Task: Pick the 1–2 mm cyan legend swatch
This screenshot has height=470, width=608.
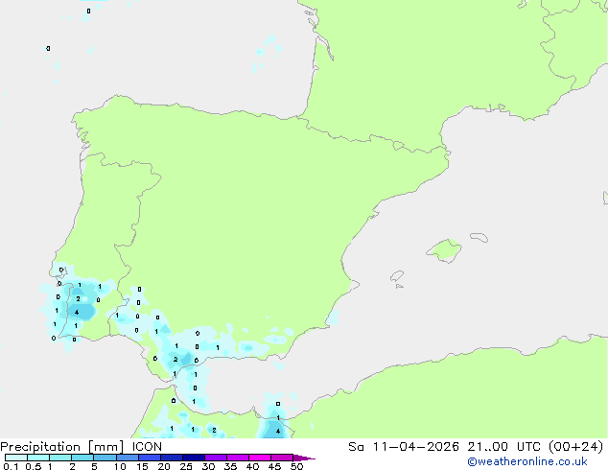Action: tap(60, 458)
